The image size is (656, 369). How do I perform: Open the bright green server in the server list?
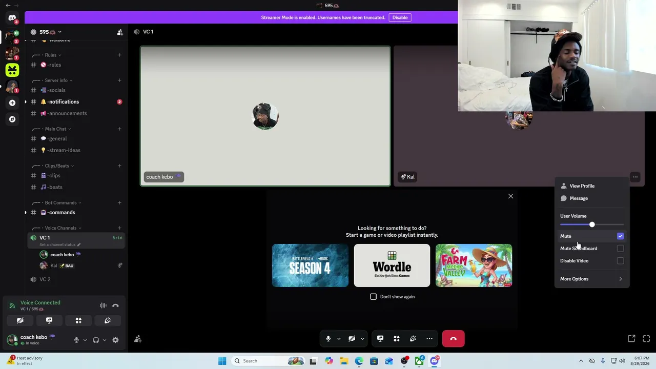[12, 70]
